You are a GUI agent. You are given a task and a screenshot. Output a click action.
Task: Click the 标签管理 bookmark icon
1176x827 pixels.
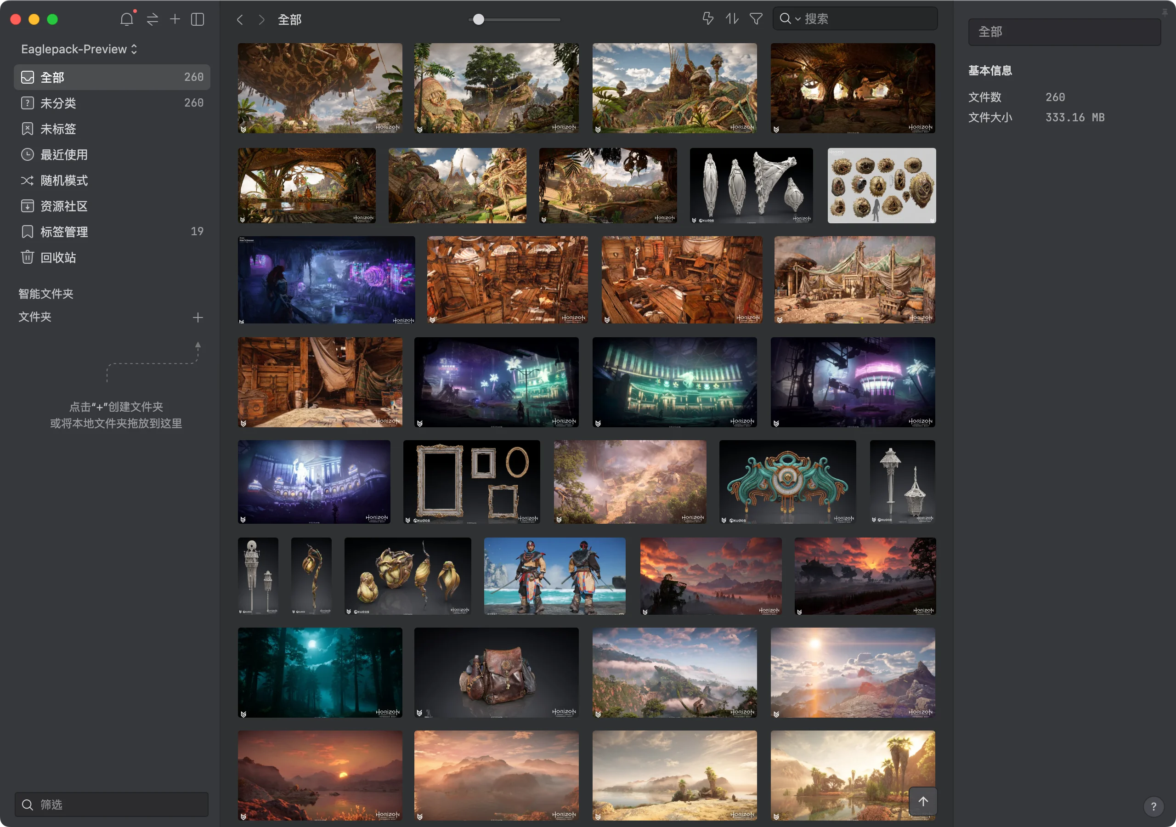(x=28, y=232)
